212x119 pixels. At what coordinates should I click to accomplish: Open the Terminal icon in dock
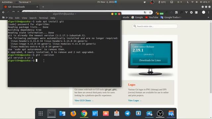(52, 113)
